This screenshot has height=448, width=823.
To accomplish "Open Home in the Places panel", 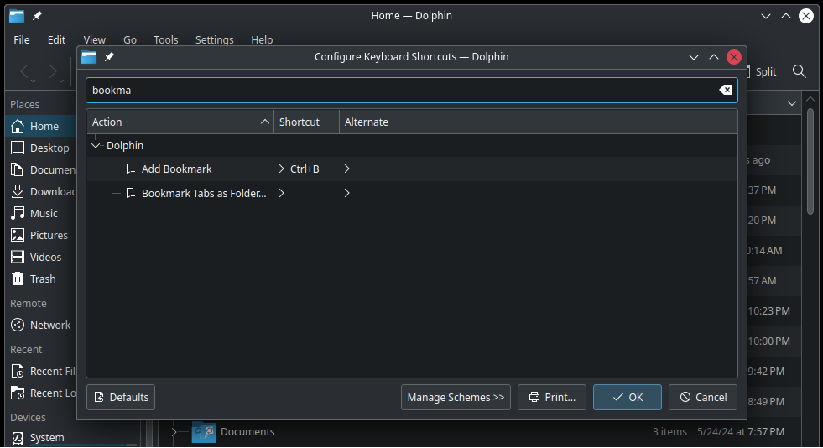I will click(41, 126).
